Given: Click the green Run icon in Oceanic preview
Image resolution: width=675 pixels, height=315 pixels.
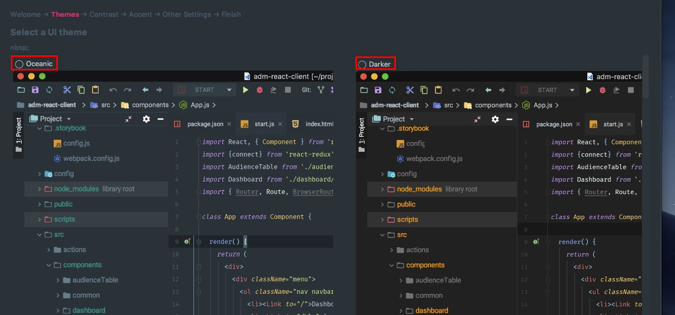Looking at the screenshot, I should [245, 90].
